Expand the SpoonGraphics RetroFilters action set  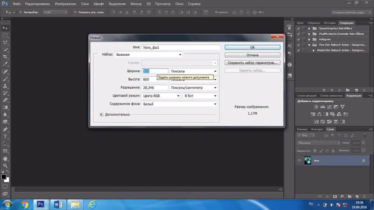point(309,29)
